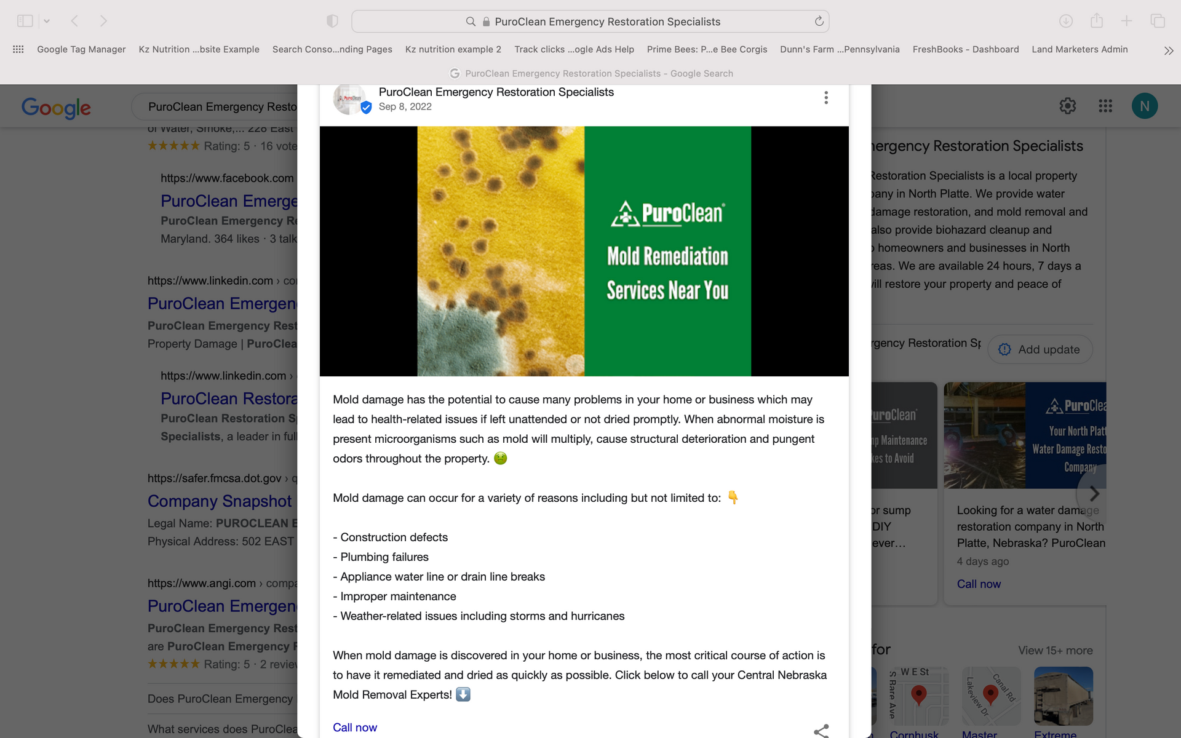
Task: Click the Call now link in post
Action: pyautogui.click(x=355, y=728)
